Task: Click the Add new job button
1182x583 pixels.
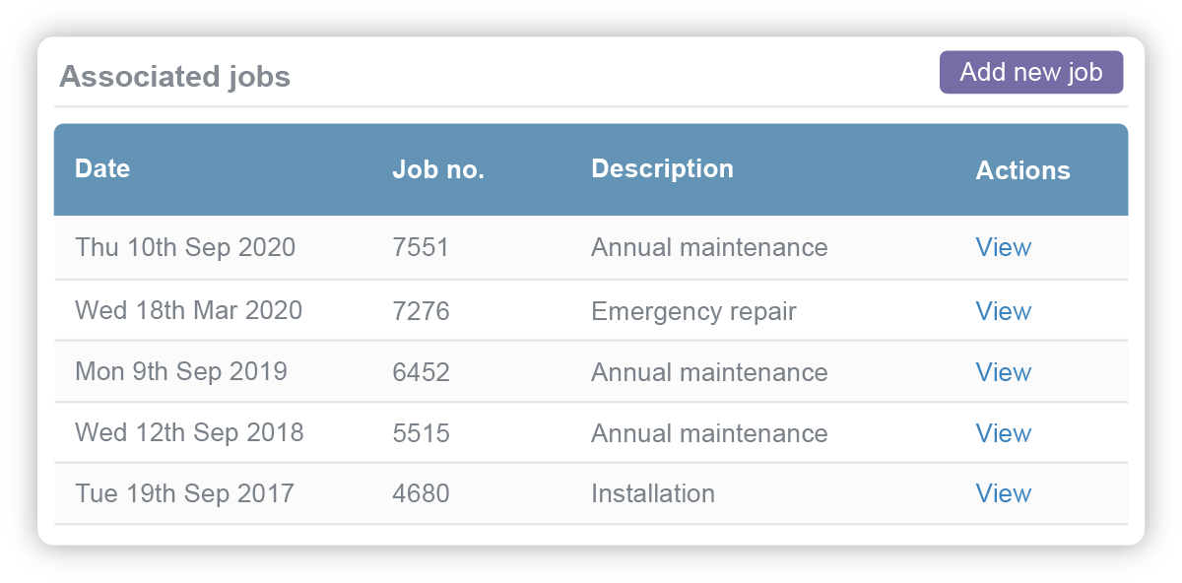Action: (x=1030, y=72)
